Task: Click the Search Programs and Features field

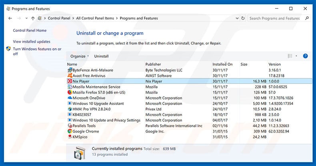Action: pyautogui.click(x=277, y=18)
